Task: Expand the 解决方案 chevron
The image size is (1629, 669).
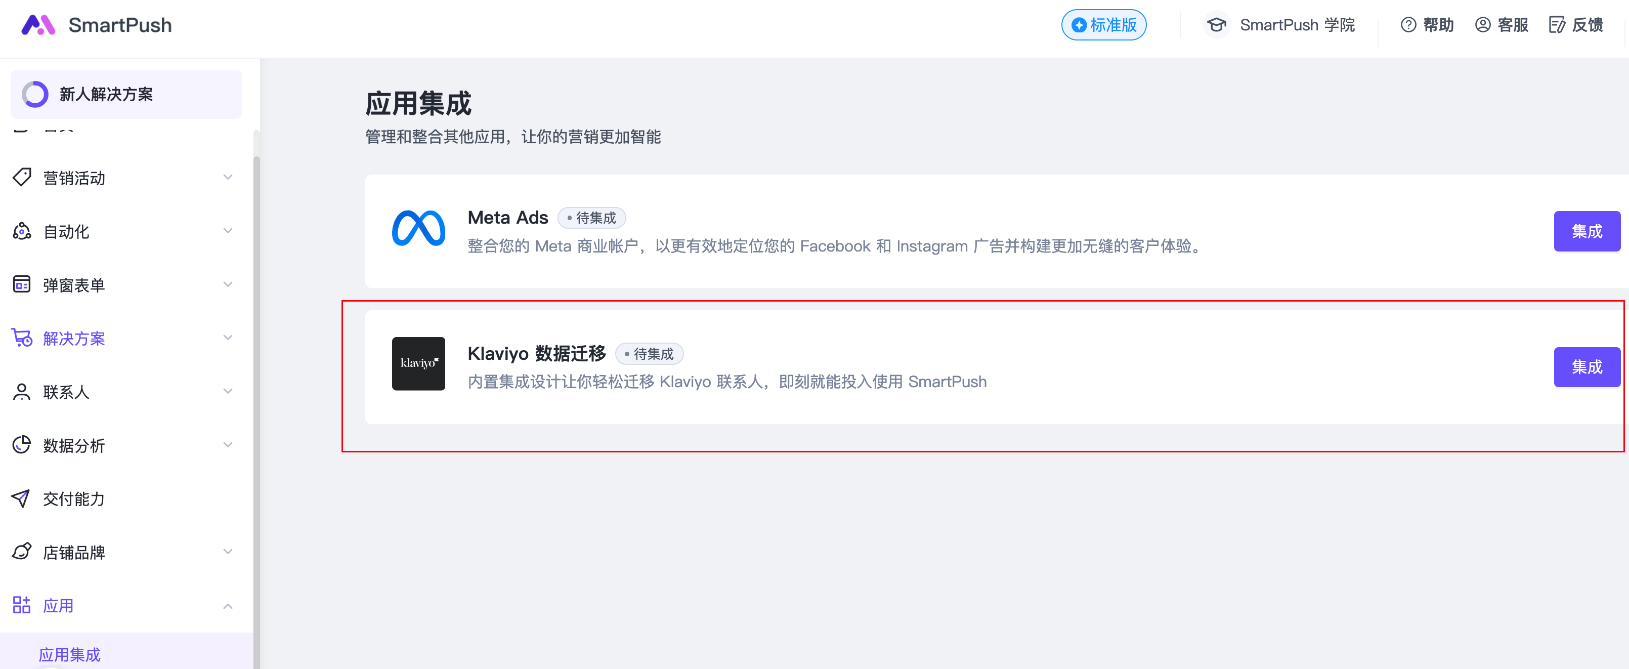Action: coord(228,338)
